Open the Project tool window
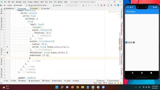Viewport: 160px width, 90px height. click(1, 11)
